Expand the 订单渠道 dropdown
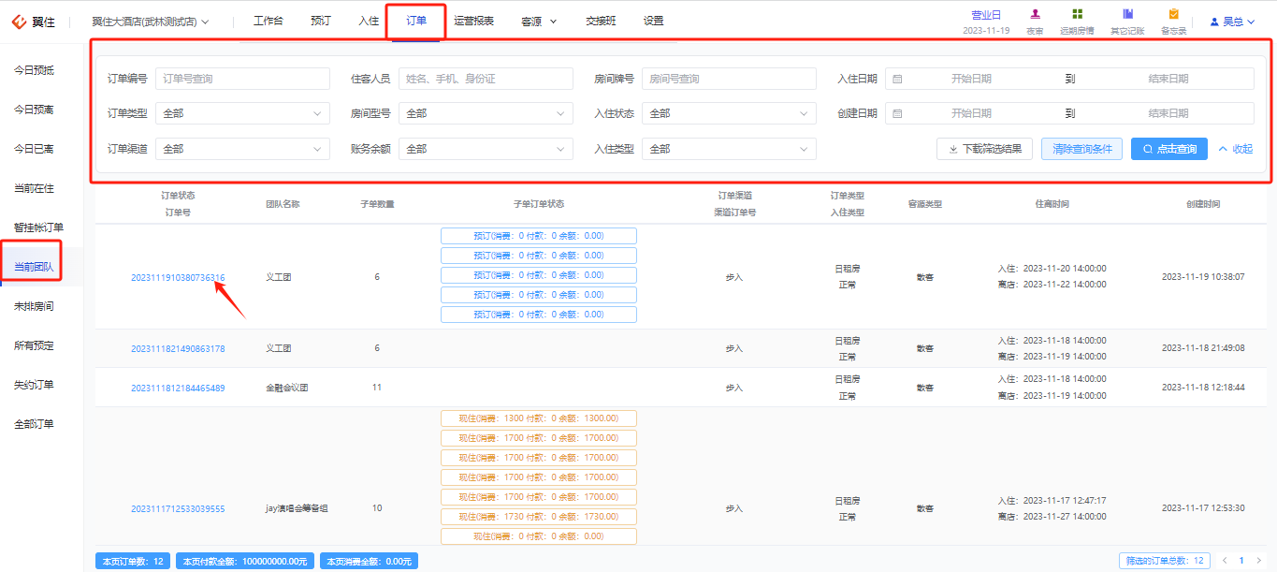Viewport: 1277px width, 572px height. 242,149
